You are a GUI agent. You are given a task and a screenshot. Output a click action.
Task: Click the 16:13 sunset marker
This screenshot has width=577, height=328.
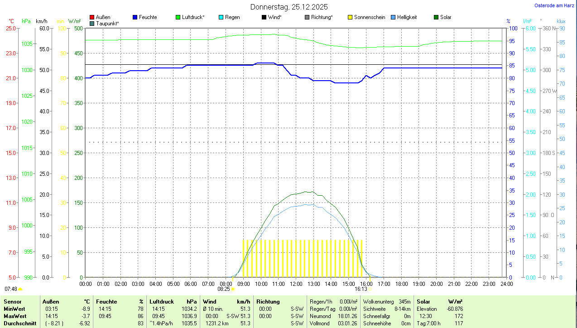tap(363, 289)
